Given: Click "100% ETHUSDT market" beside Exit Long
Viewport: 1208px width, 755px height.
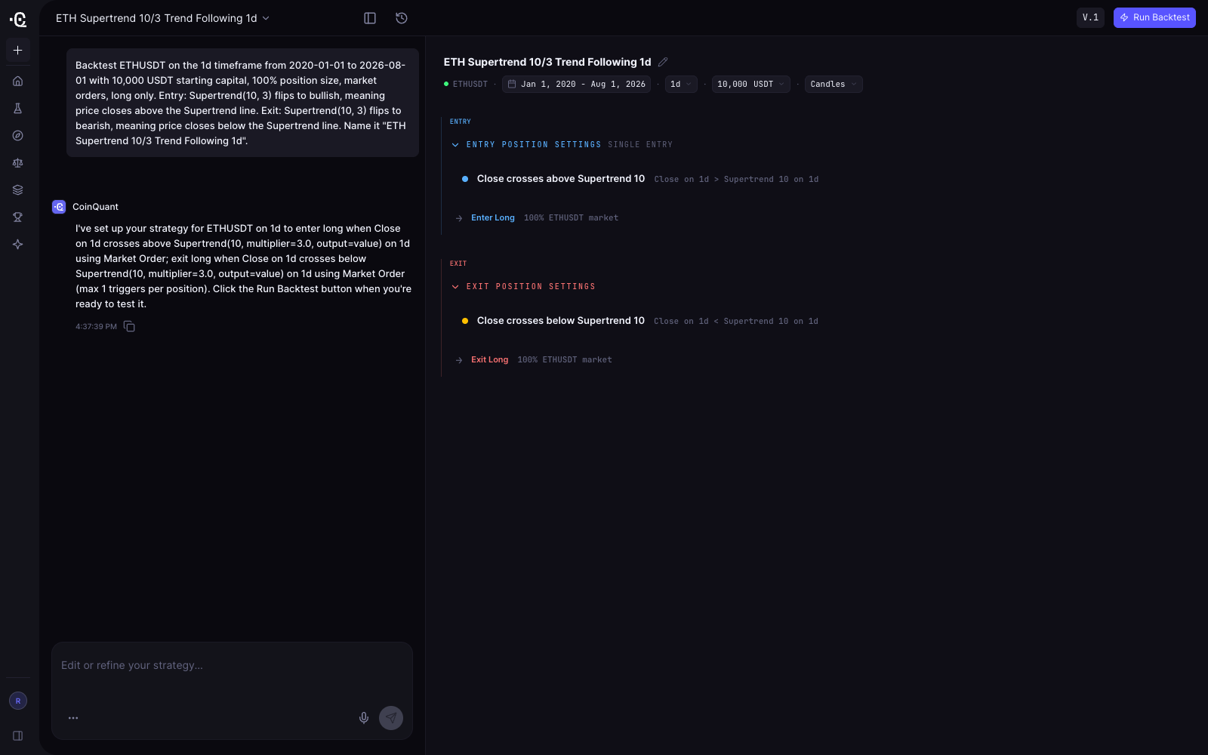Looking at the screenshot, I should (565, 359).
